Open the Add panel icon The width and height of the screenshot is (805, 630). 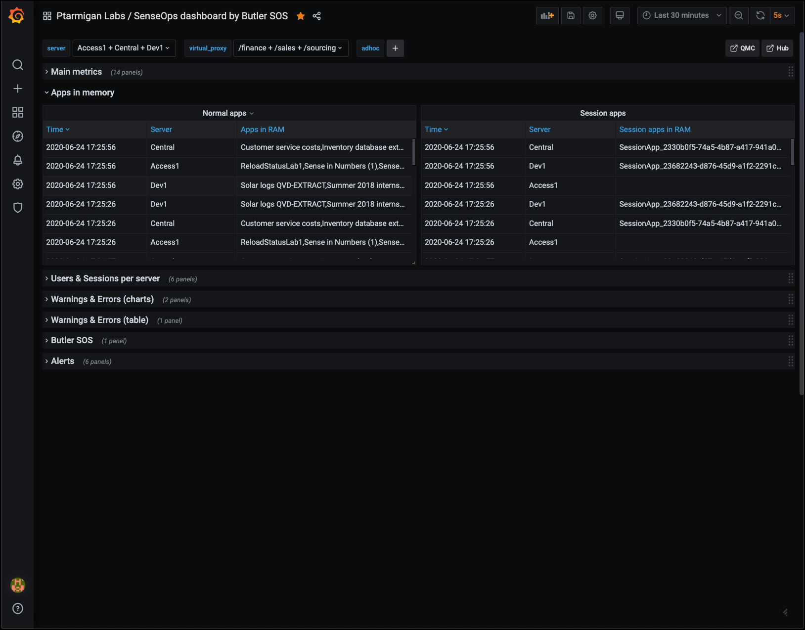point(547,15)
